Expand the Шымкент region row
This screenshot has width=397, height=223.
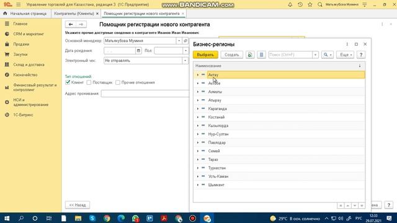(x=198, y=185)
